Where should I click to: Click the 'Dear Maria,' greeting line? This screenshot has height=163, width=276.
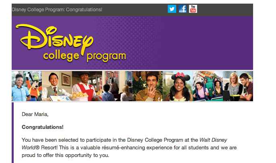click(35, 114)
